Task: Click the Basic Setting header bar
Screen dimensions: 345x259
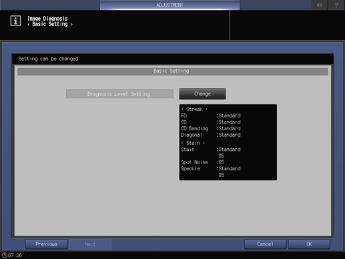Action: coord(173,71)
